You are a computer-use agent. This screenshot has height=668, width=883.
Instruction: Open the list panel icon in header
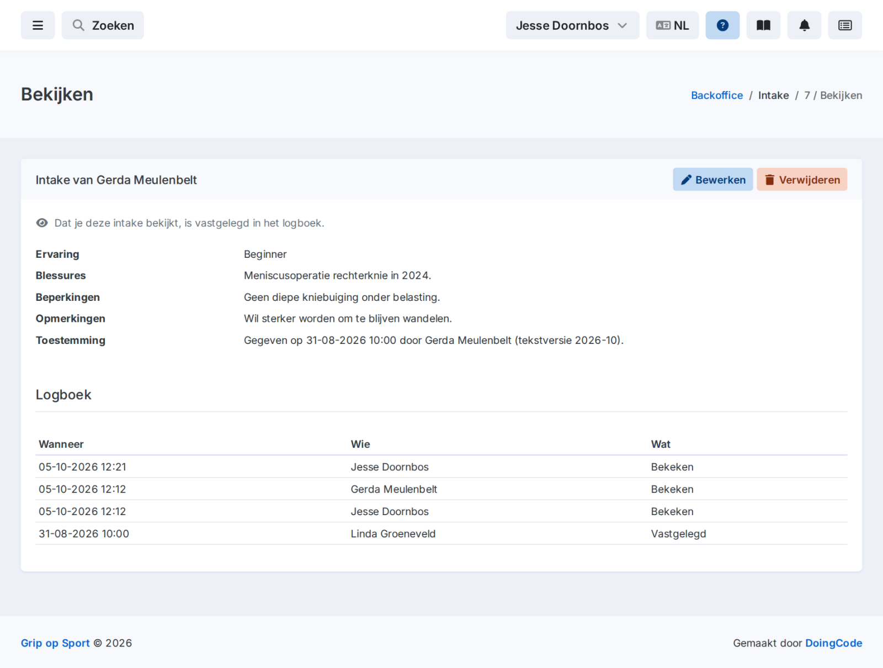click(845, 25)
